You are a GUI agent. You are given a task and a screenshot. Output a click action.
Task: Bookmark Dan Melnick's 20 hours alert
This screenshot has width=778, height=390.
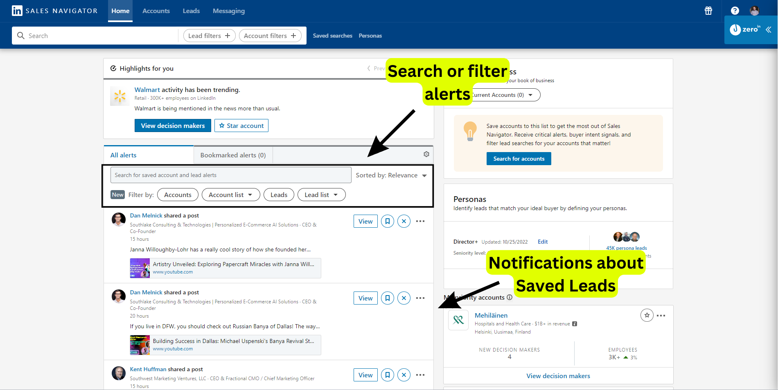tap(388, 298)
